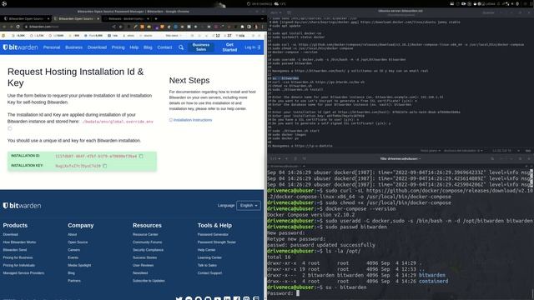This screenshot has width=534, height=300.
Task: Click the weather indicator in top bar
Action: [x=280, y=3]
